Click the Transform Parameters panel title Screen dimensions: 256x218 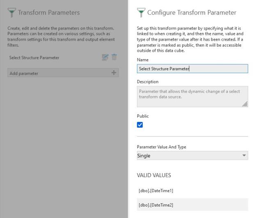click(x=49, y=13)
